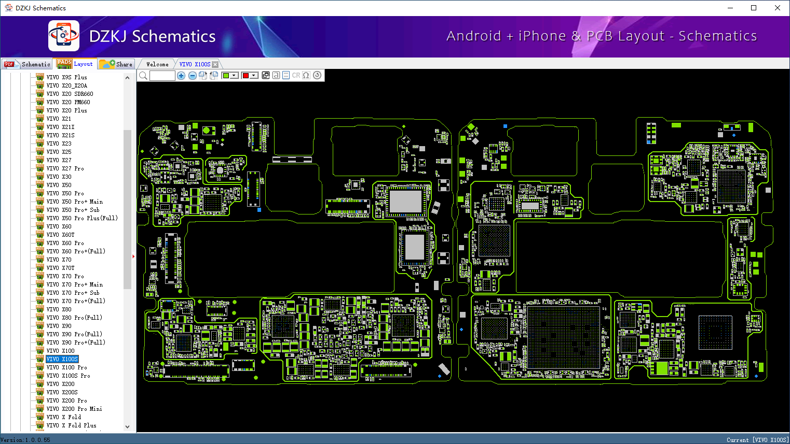Screen dimensions: 790x444
Task: Open the green color dropdown arrow
Action: (234, 76)
